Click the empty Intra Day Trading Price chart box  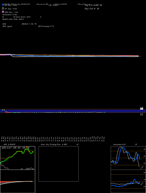[58, 164]
